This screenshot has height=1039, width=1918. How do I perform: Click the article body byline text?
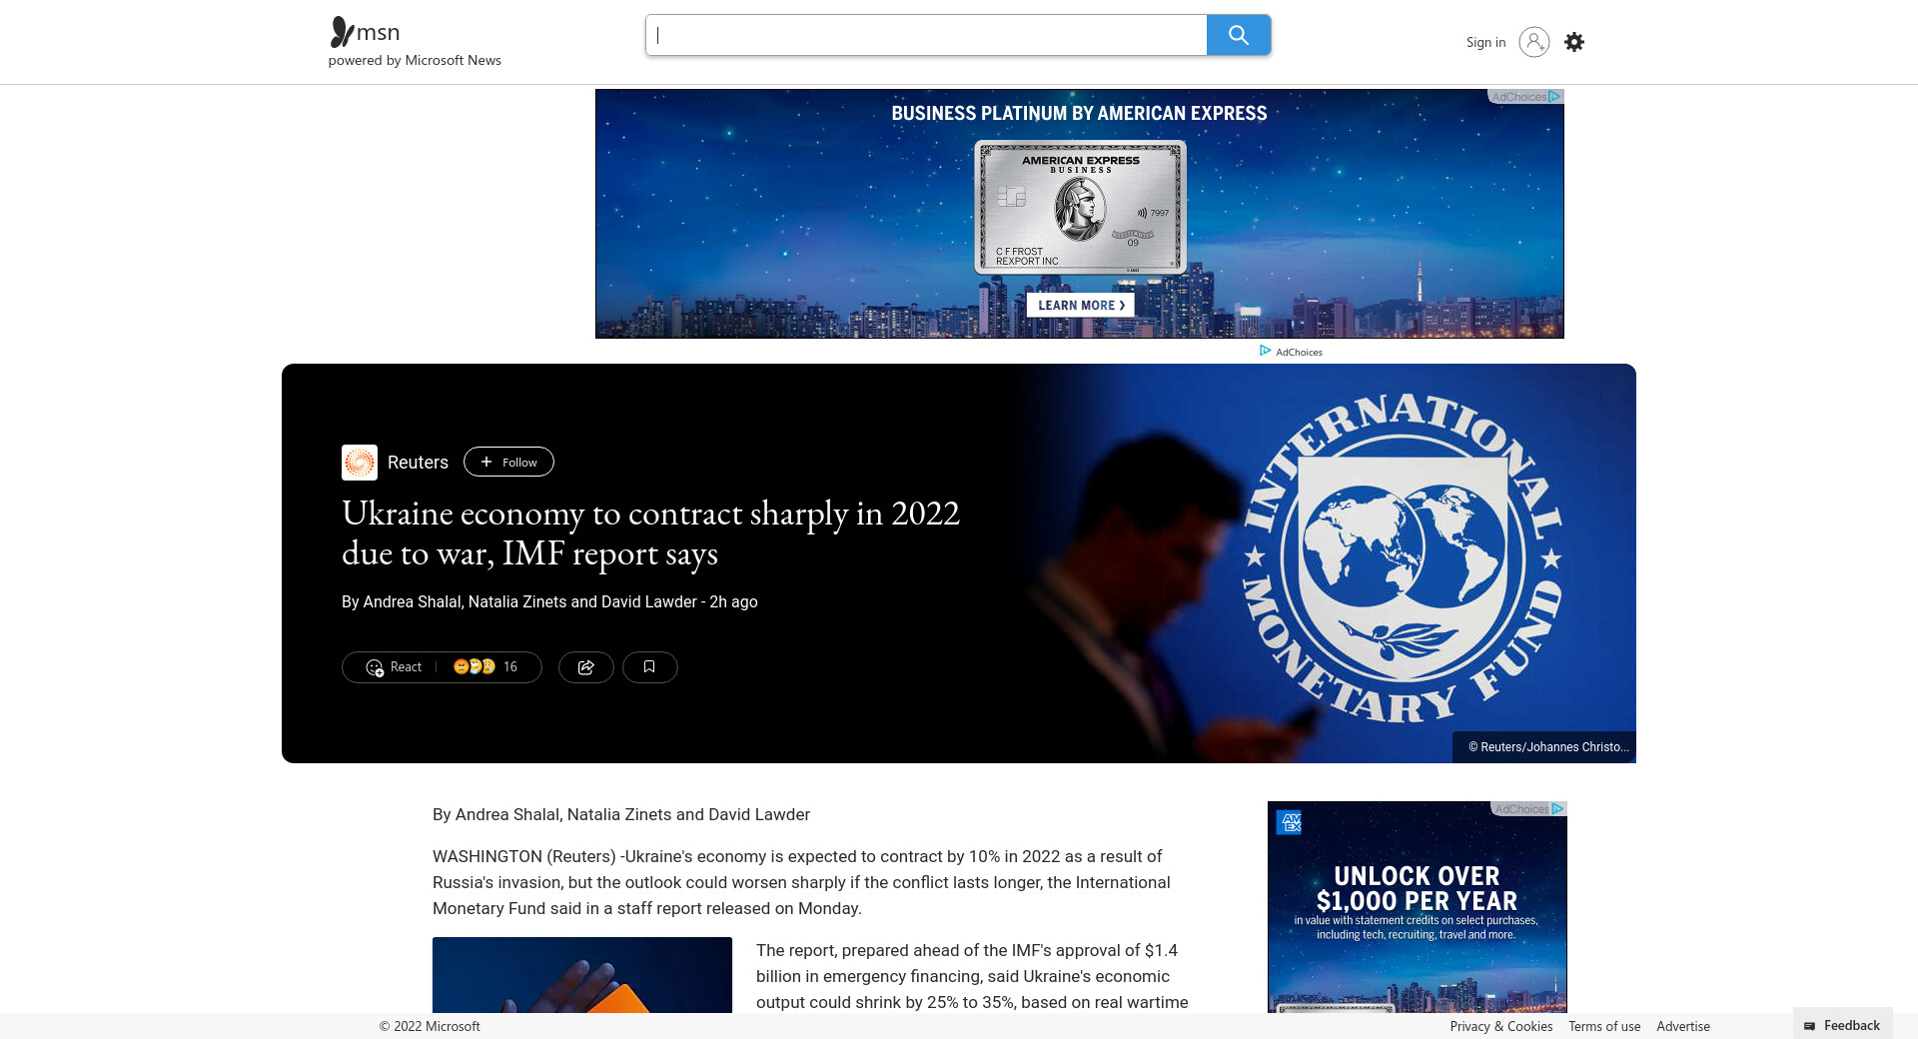pos(621,814)
